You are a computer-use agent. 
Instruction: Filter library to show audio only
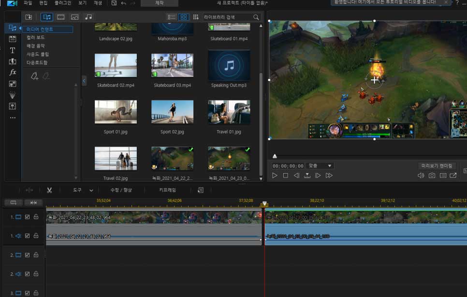click(88, 17)
